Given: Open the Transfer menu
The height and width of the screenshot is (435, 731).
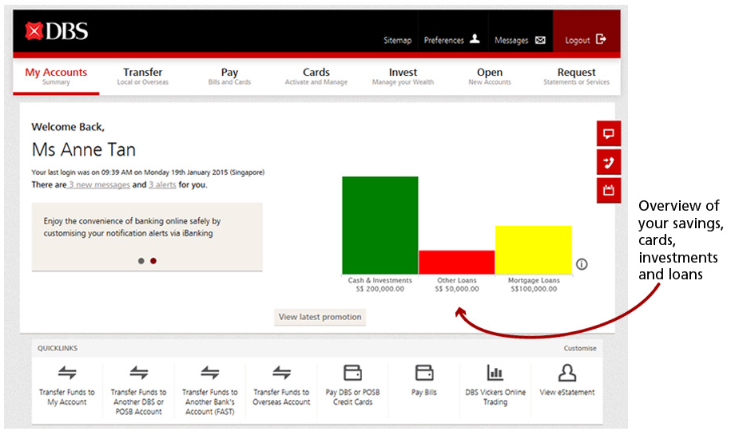Looking at the screenshot, I should click(143, 76).
